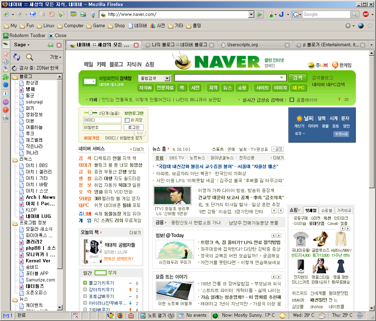Click the 로그인 login button
Image resolution: width=376 pixels, height=321 pixels.
click(x=134, y=127)
